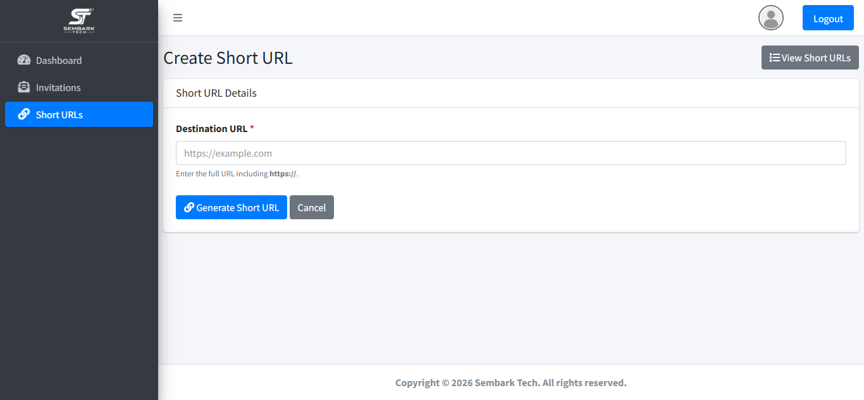
Task: Open the View Short URLs list
Action: [810, 58]
